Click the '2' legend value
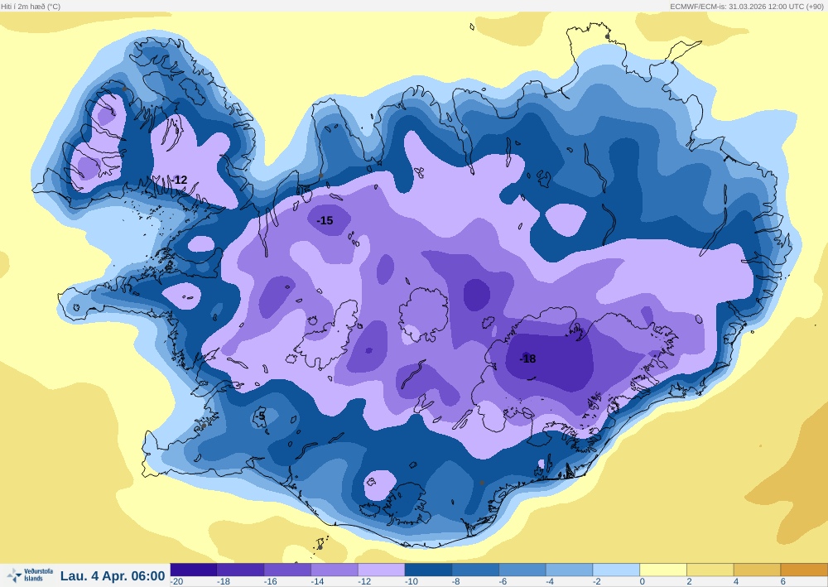The image size is (828, 587). pyautogui.click(x=690, y=582)
